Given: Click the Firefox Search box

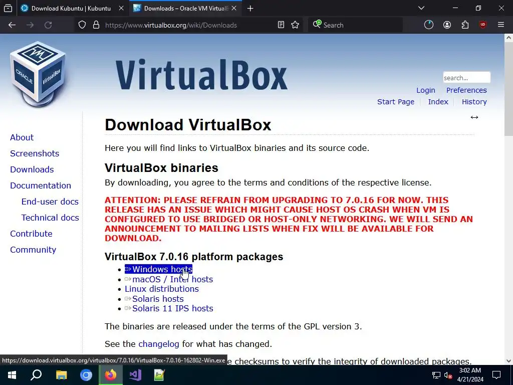Looking at the screenshot, I should click(355, 25).
